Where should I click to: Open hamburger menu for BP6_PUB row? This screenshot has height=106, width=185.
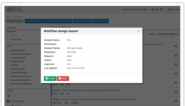point(176,101)
